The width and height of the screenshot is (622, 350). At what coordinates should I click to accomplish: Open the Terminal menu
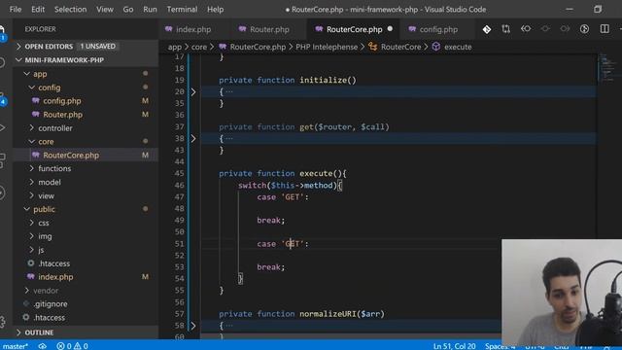[182, 9]
